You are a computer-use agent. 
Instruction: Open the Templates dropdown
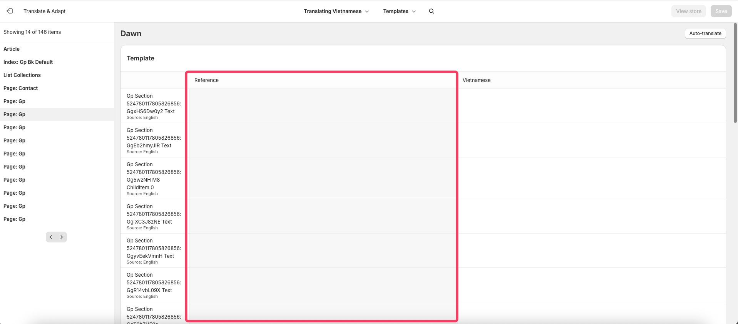(399, 11)
